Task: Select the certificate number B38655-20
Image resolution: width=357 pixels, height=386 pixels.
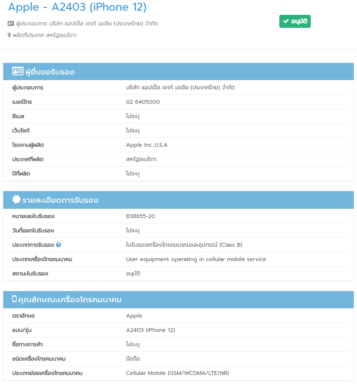Action: 141,216
